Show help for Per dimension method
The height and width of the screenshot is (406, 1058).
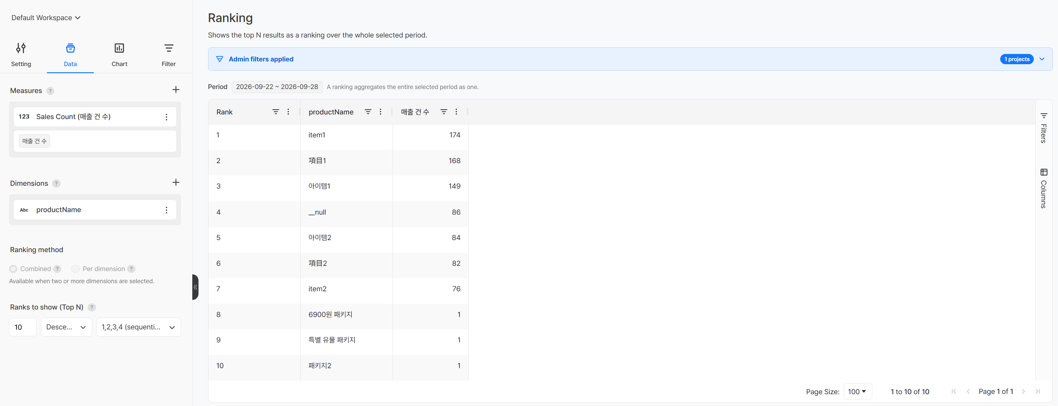click(x=131, y=269)
